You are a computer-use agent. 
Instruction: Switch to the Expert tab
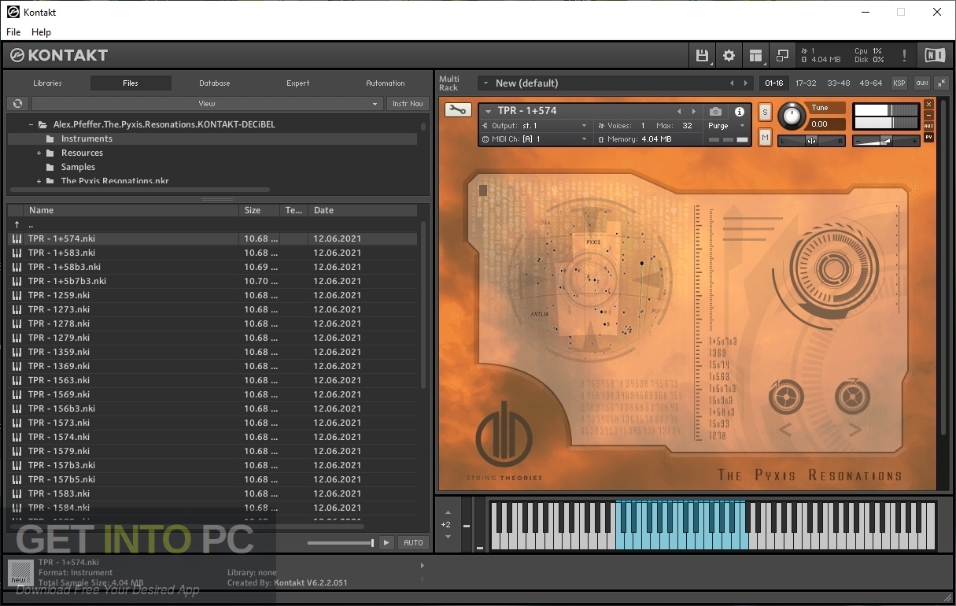point(298,83)
